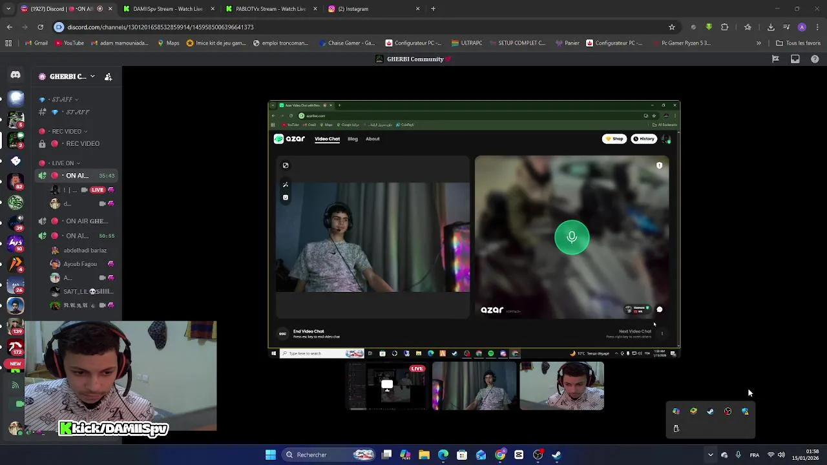Open the Maps bookmark
The image size is (827, 465).
point(168,43)
